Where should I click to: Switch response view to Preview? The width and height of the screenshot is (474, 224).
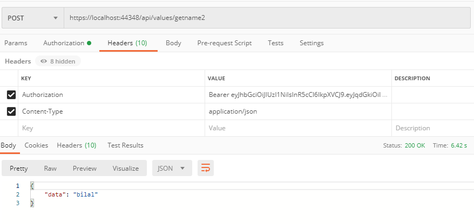[x=85, y=169]
